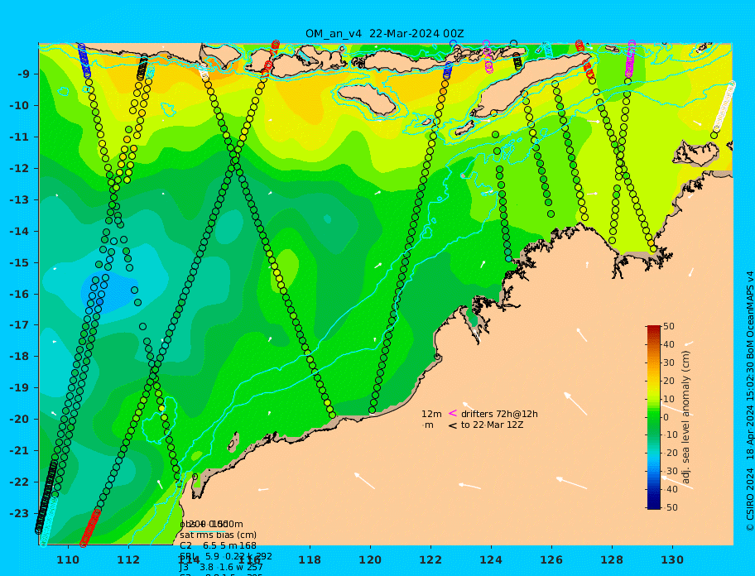Image resolution: width=755 pixels, height=576 pixels.
Task: Click the plot title 'OM_an_v4 22-Mar-2024 00Z'
Action: tap(385, 34)
